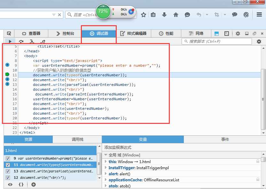Go to the home page icon

pos(176,15)
